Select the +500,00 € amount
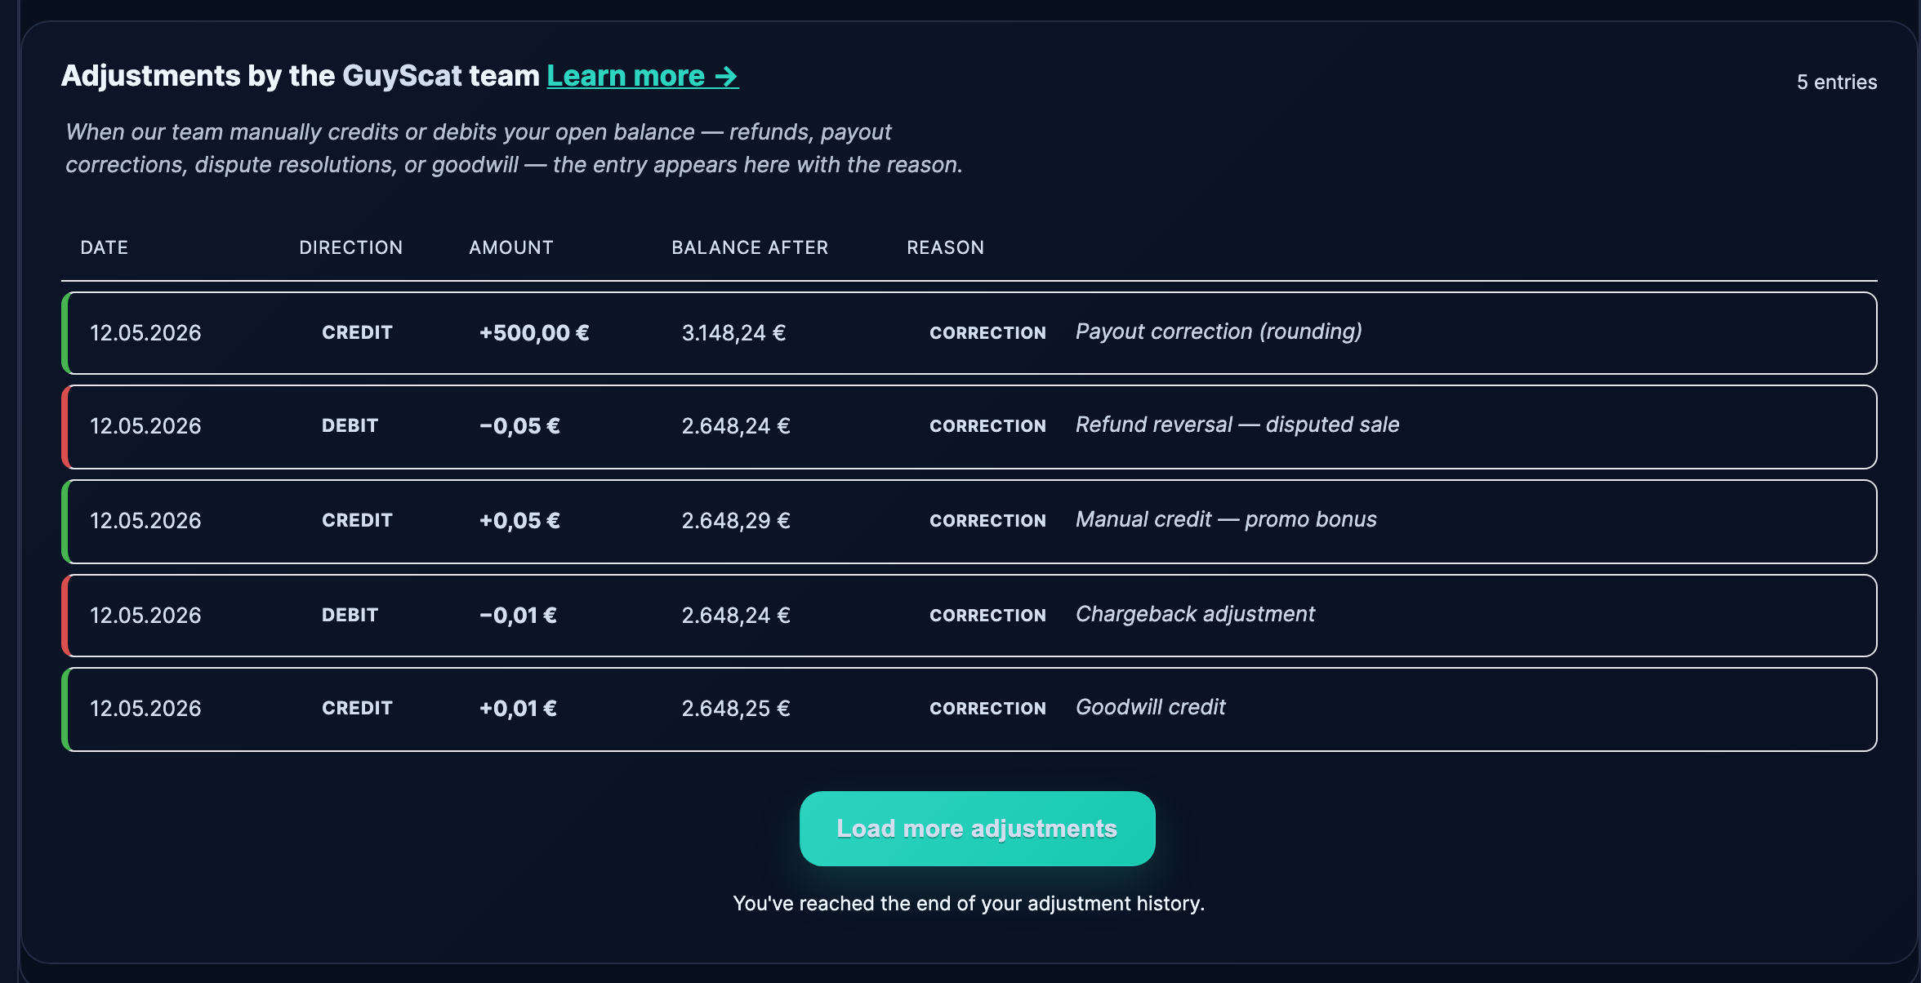Screen dimensions: 1921x983 pyautogui.click(x=534, y=333)
